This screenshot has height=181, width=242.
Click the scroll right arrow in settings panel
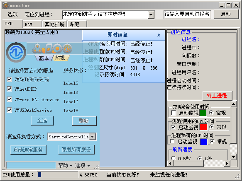[x=227, y=163]
